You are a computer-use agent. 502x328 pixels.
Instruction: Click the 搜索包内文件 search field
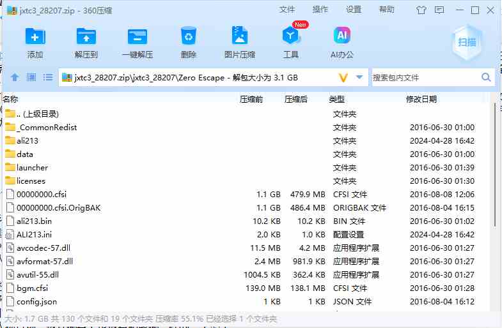[x=426, y=78]
